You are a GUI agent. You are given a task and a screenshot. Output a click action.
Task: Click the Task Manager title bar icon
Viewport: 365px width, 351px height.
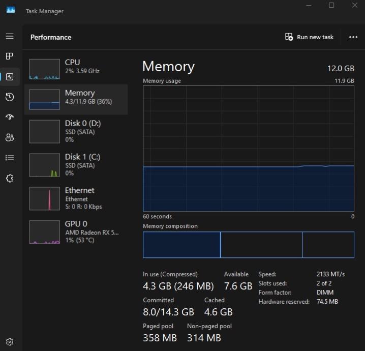11,10
